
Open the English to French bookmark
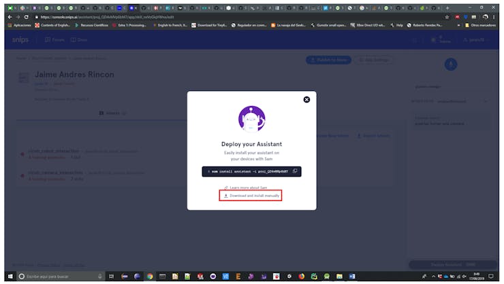(x=170, y=25)
